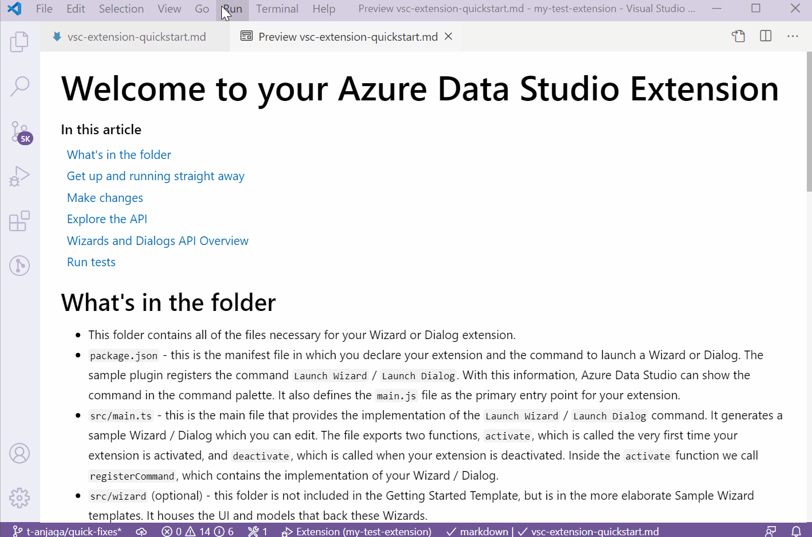Open the Git graph icon in the activity bar

point(19,266)
